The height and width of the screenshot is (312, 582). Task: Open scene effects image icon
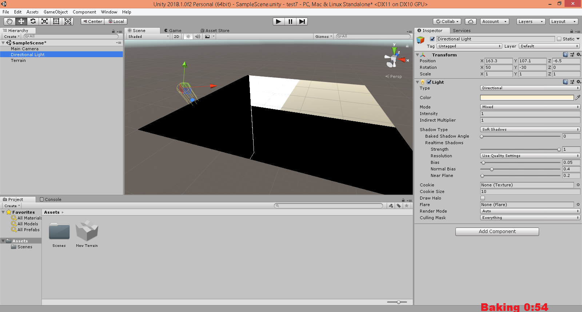tap(207, 36)
